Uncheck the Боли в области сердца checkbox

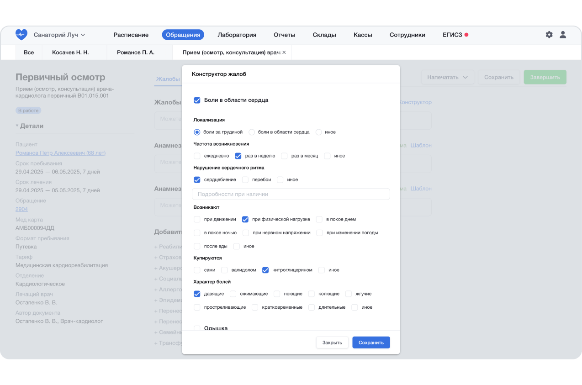(197, 100)
